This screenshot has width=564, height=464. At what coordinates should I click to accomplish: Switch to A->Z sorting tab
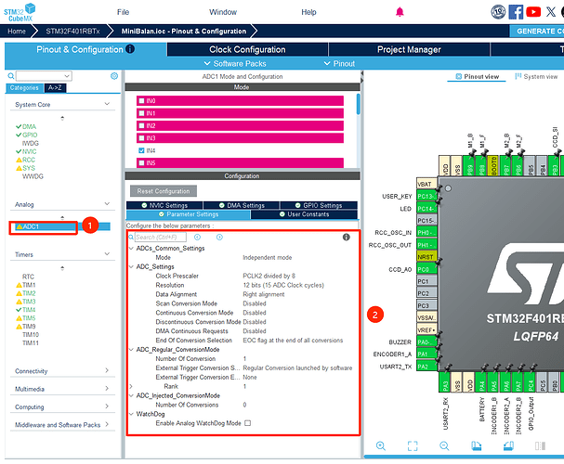pyautogui.click(x=55, y=87)
